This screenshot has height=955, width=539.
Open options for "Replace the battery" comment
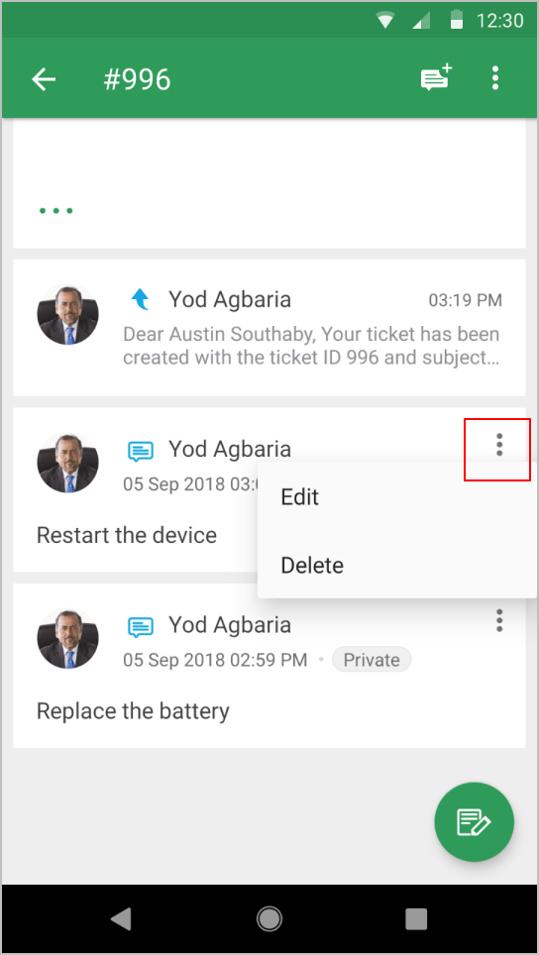coord(498,620)
